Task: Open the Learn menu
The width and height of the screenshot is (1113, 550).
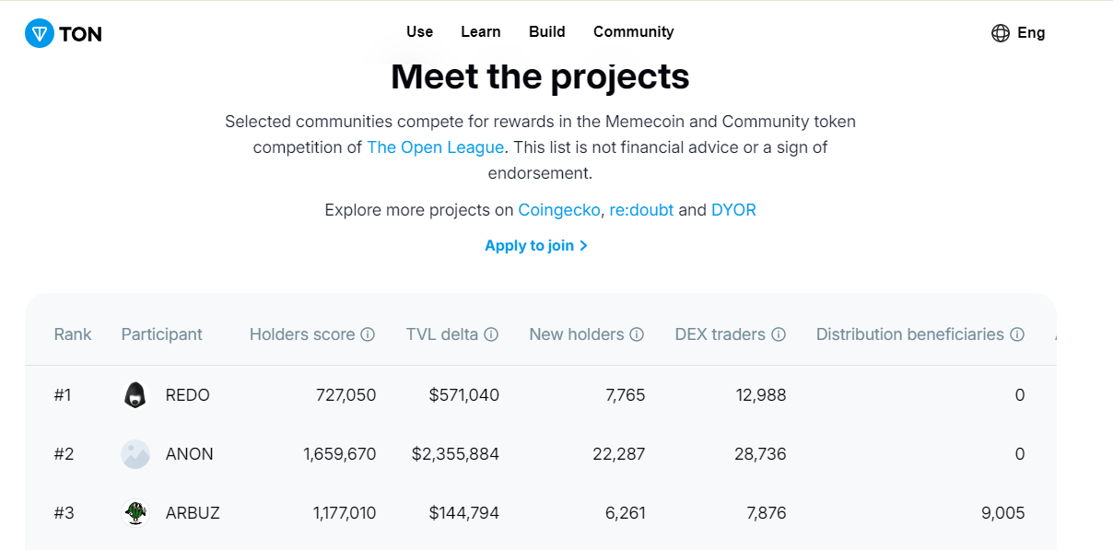Action: point(481,31)
